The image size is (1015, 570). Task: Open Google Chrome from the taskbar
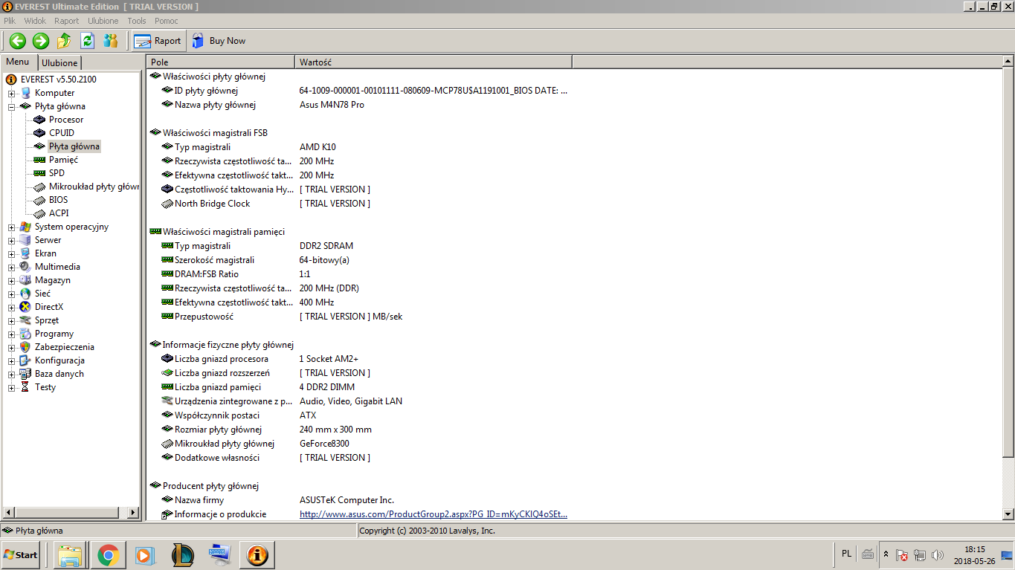click(x=108, y=554)
